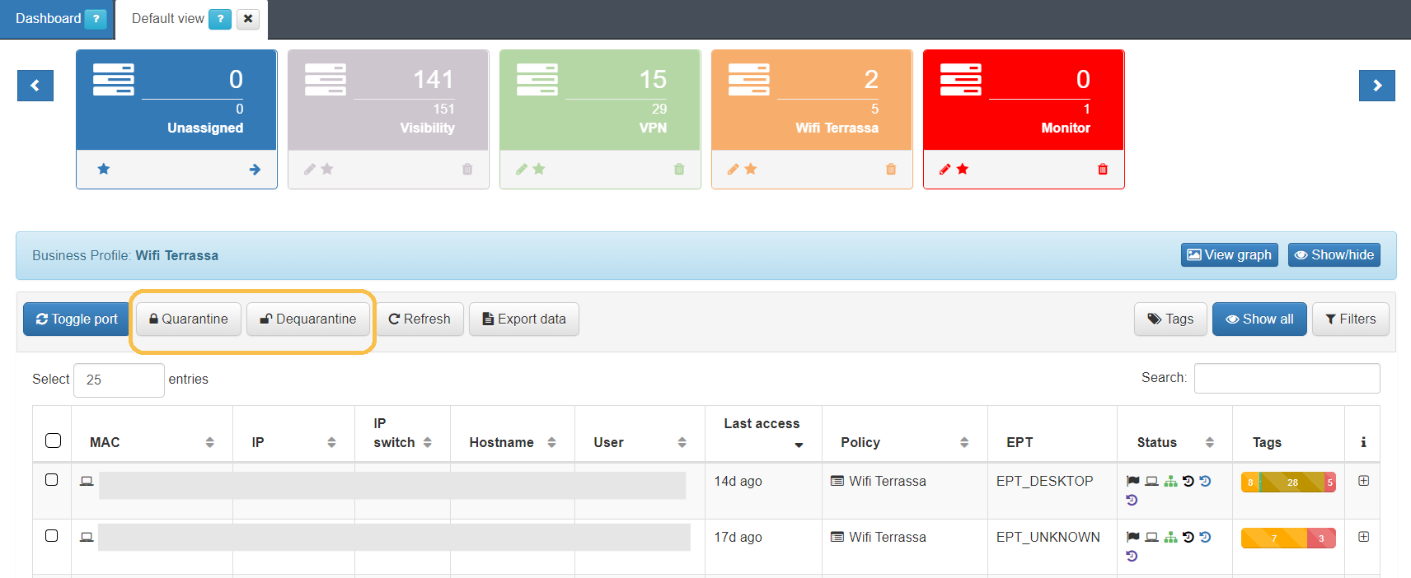The height and width of the screenshot is (578, 1411).
Task: Click the trash icon on Visibility card
Action: coord(467,170)
